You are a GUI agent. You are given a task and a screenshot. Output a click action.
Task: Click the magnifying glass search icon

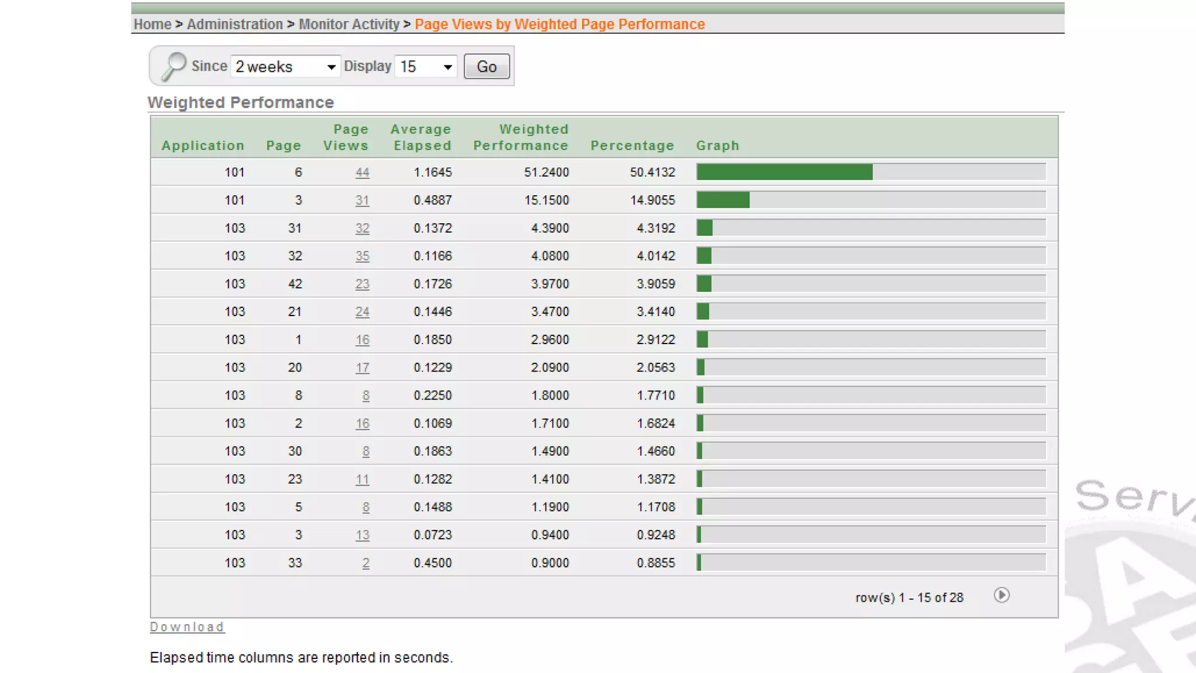(x=173, y=66)
